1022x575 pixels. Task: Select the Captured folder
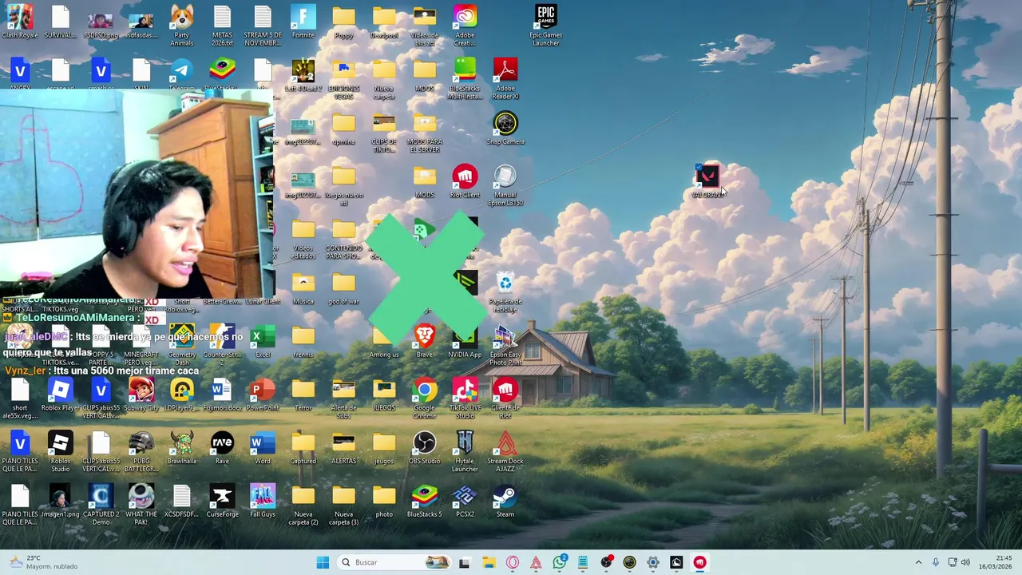pos(303,447)
